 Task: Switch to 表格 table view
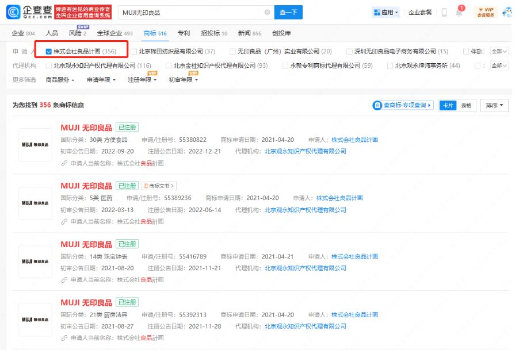[466, 106]
